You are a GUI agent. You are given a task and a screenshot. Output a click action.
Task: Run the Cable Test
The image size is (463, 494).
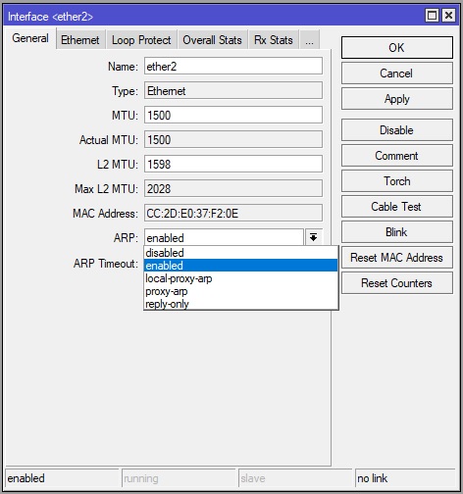397,207
